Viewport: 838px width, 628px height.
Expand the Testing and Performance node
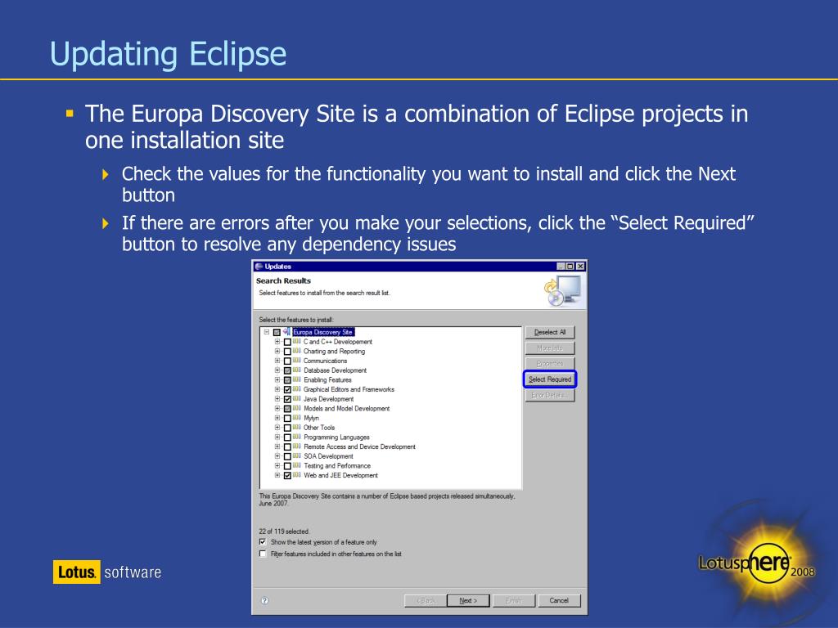(x=277, y=465)
